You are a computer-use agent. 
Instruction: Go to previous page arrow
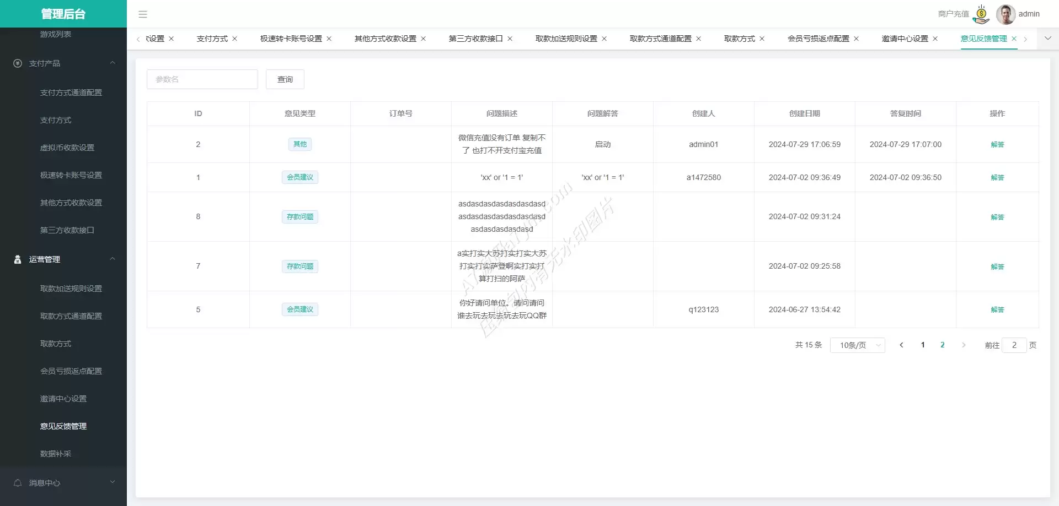pyautogui.click(x=901, y=345)
